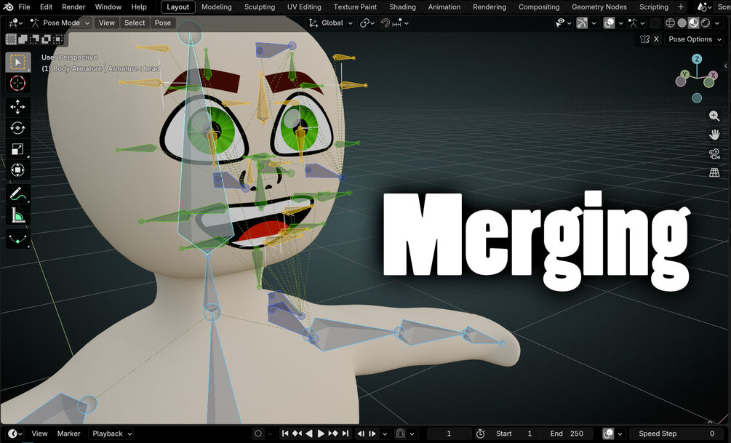
Task: Click the Speed Step value field
Action: [676, 434]
